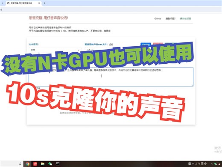This screenshot has height=167, width=222.
Task: Open the green donate project link
Action: [x=185, y=18]
